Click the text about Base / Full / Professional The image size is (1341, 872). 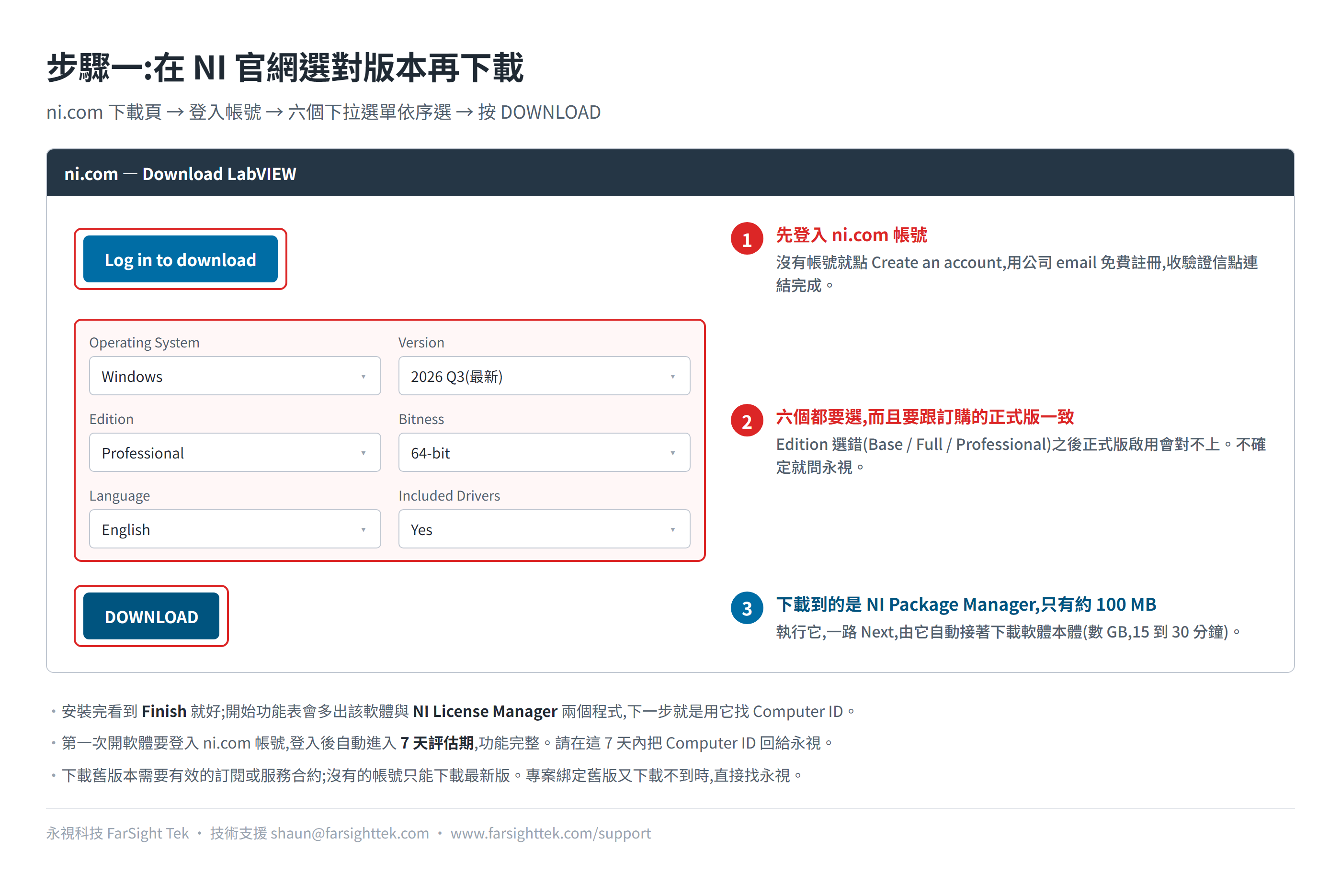[x=1021, y=456]
